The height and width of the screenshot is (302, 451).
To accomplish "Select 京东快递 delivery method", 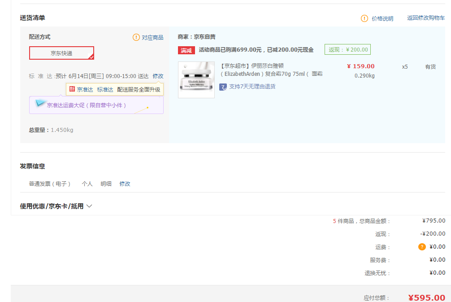I will tap(61, 53).
